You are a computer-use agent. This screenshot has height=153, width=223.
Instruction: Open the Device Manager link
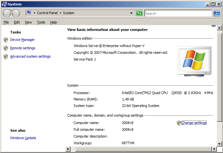coord(22,40)
